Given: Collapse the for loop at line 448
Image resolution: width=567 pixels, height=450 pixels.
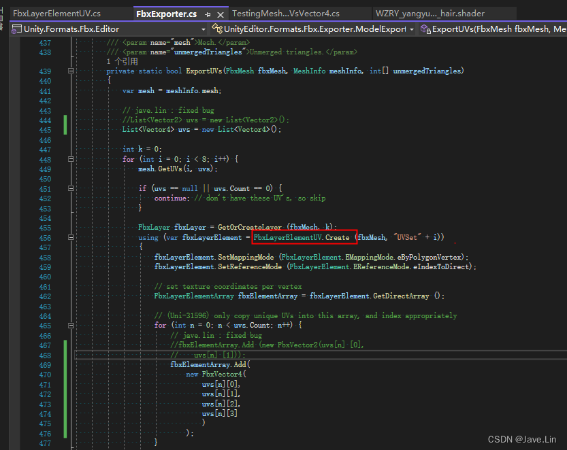Looking at the screenshot, I should (71, 159).
